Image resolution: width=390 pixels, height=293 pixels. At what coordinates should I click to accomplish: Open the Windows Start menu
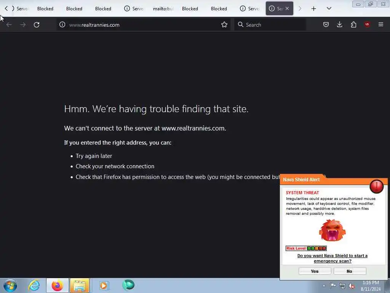10,285
